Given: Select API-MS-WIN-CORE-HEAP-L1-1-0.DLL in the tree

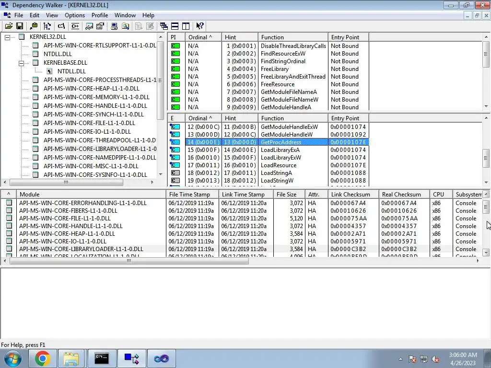Looking at the screenshot, I should (x=92, y=88).
